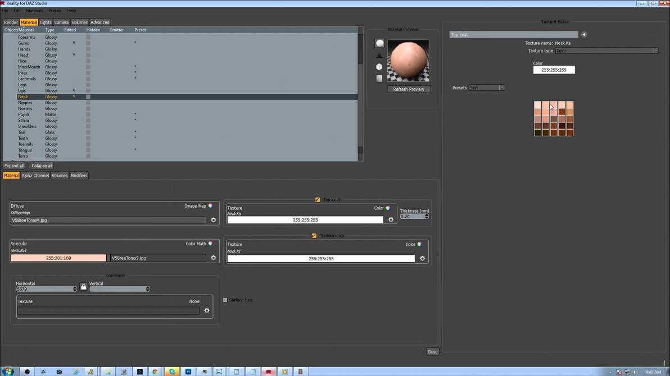Uncheck the Translucency option
Screen dimensions: 670x376
[x=314, y=236]
